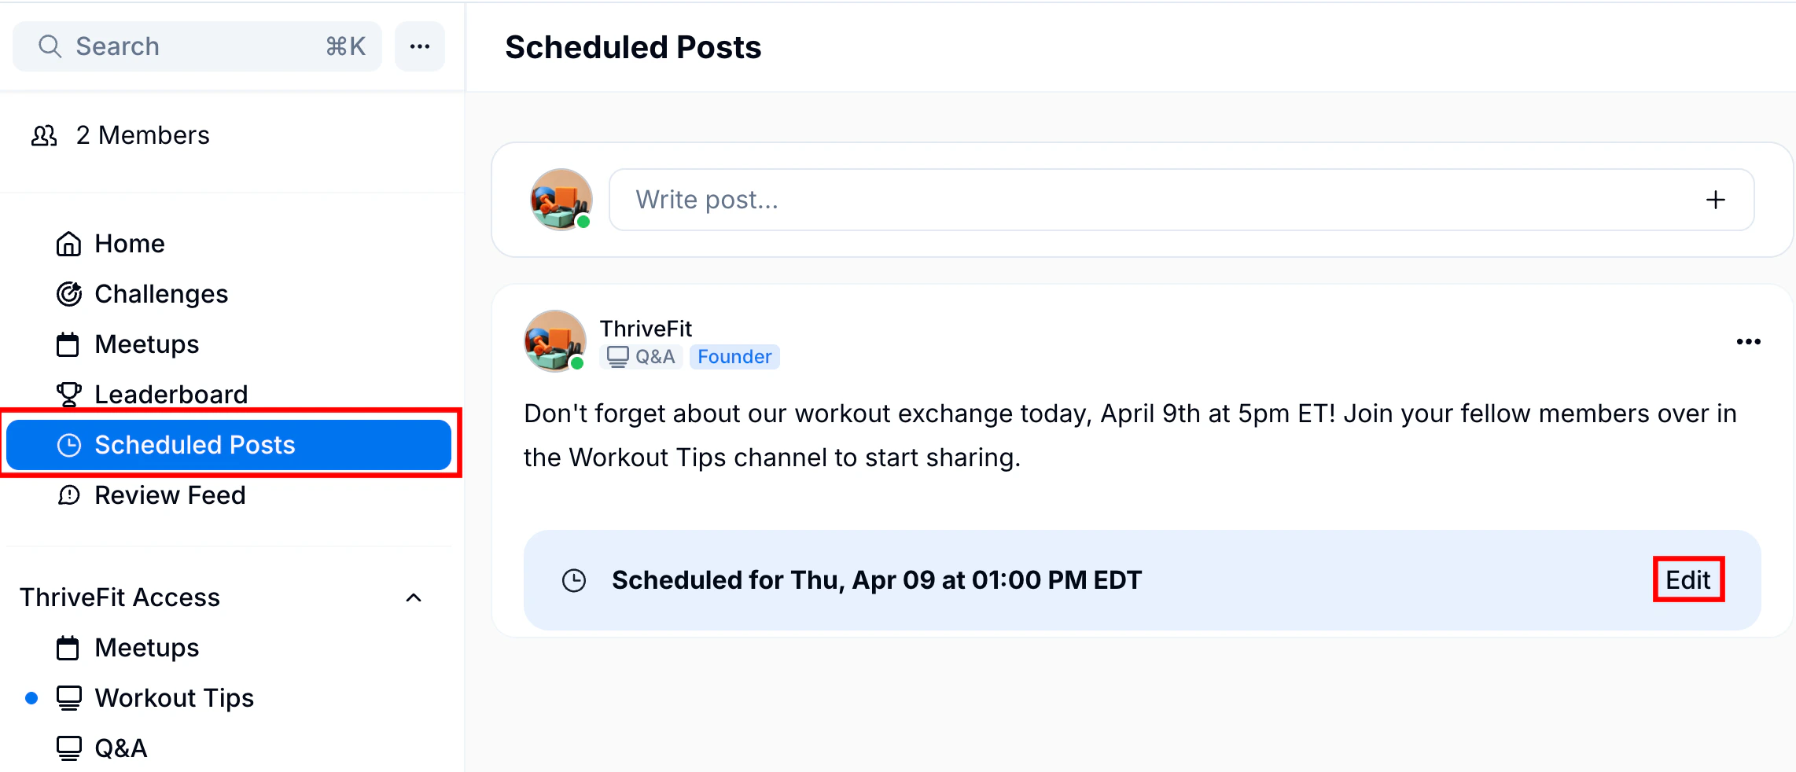
Task: Open Challenges via its target icon
Action: coord(69,293)
